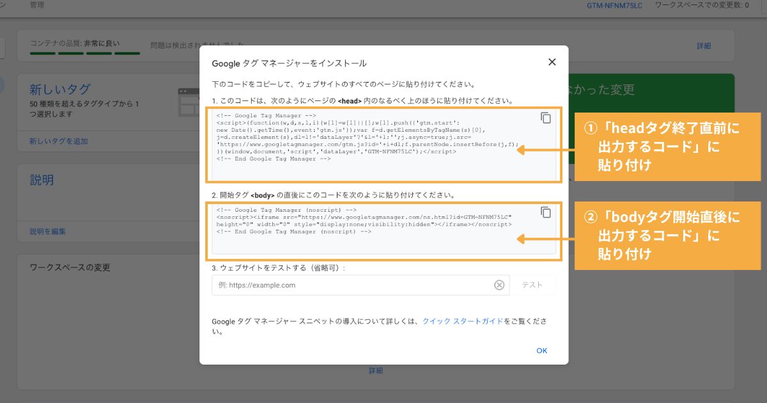
Task: Copy the body noscript snippet via copy icon
Action: click(x=546, y=212)
